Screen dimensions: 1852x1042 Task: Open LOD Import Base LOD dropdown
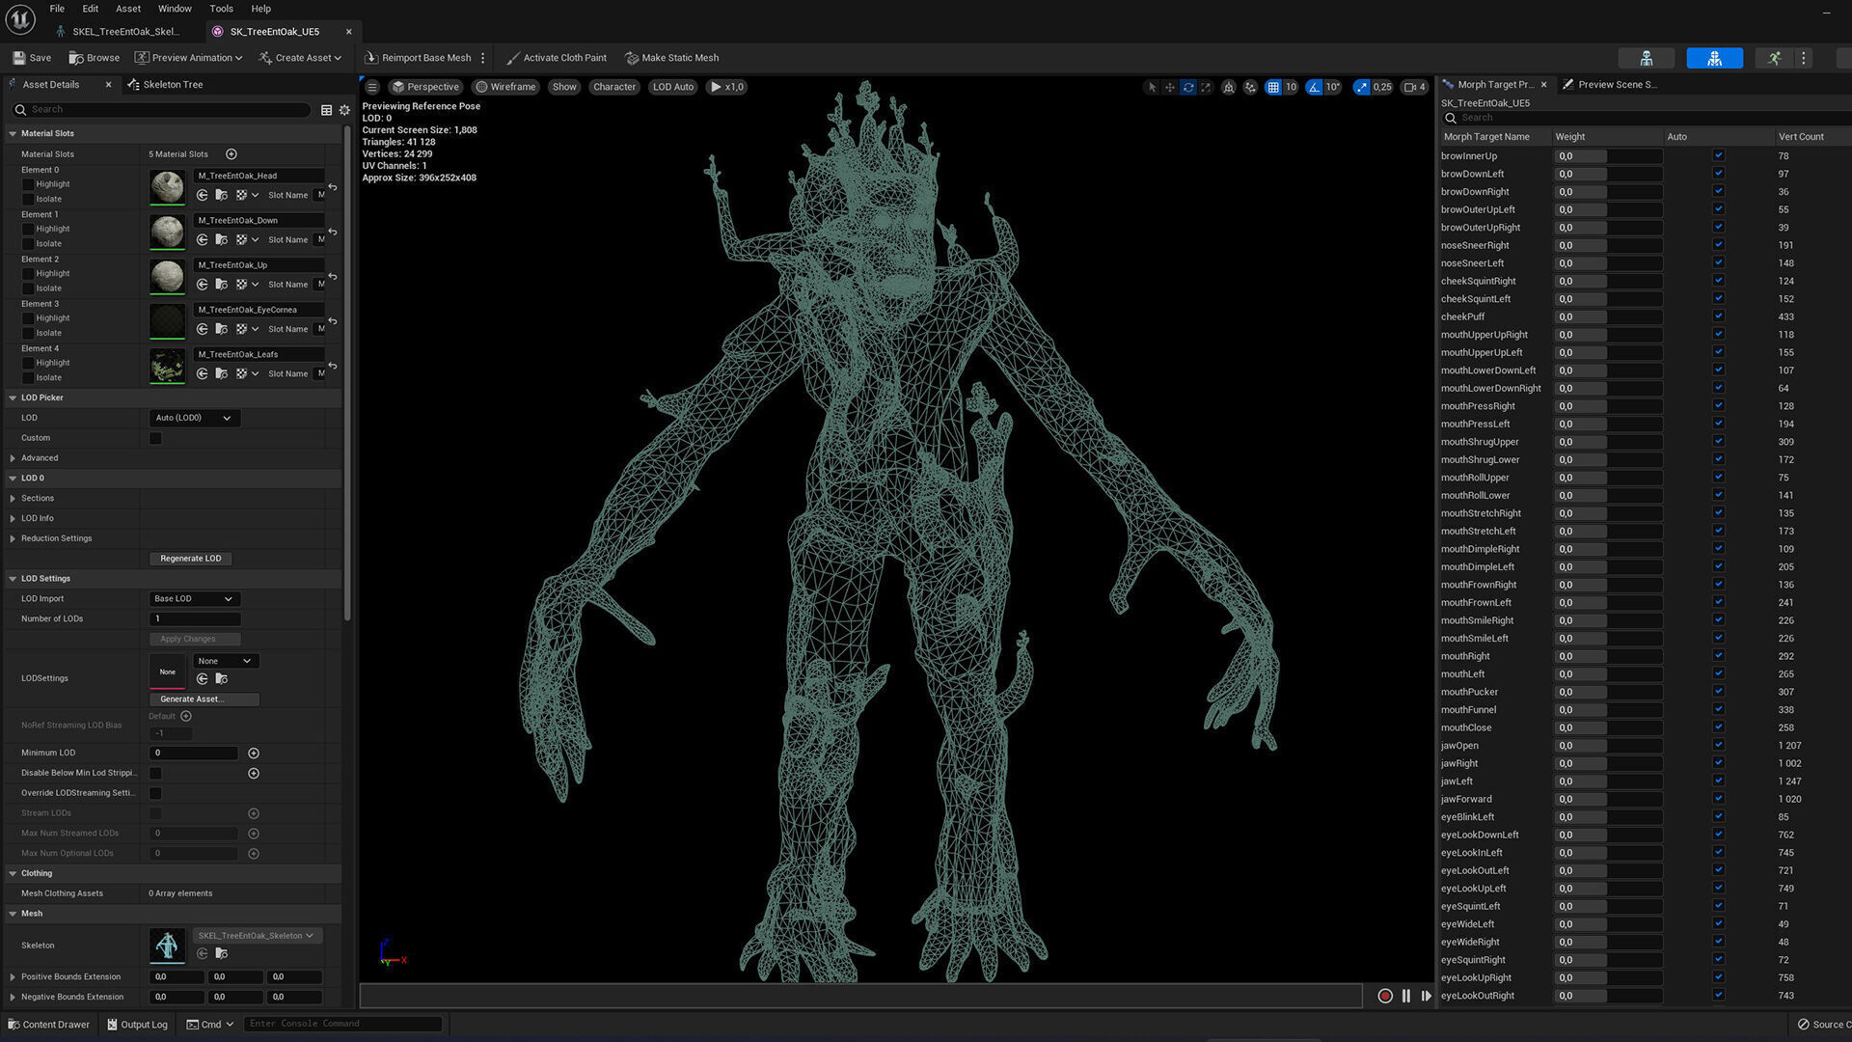click(194, 598)
